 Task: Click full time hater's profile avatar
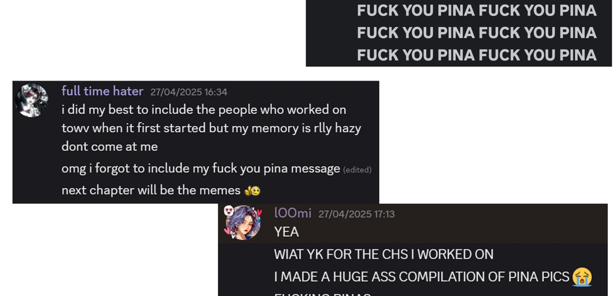pyautogui.click(x=32, y=100)
